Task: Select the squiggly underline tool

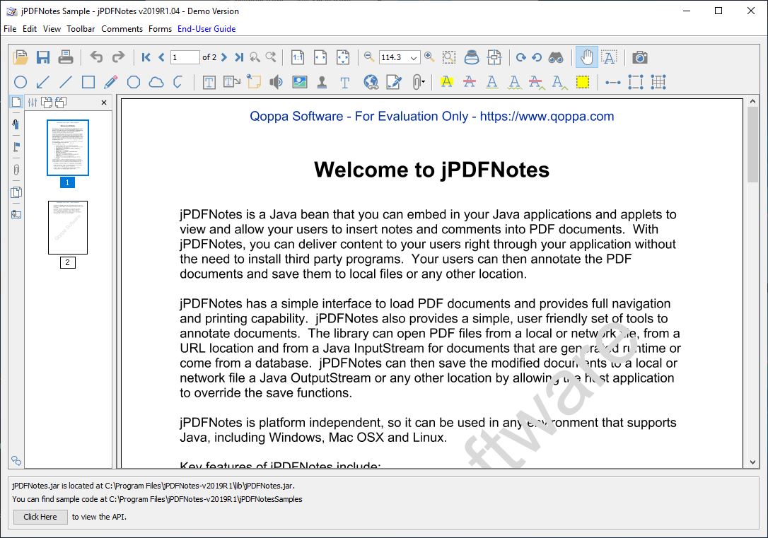Action: [x=514, y=82]
